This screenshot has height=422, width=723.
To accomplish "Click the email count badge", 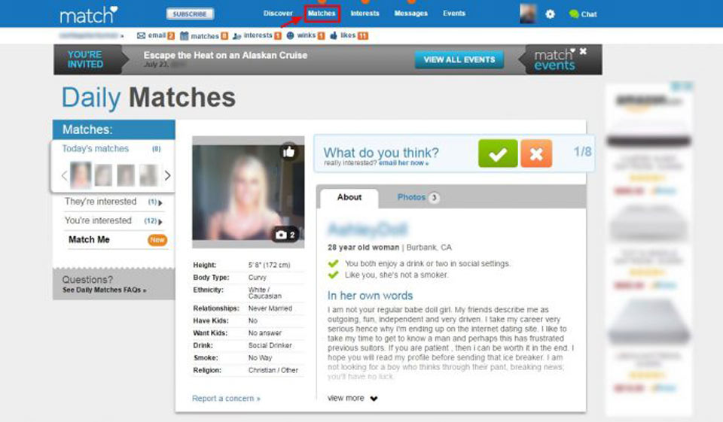I will pyautogui.click(x=171, y=36).
